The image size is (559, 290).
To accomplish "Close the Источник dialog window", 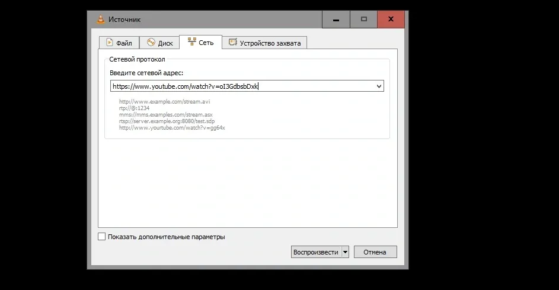I will coord(391,19).
